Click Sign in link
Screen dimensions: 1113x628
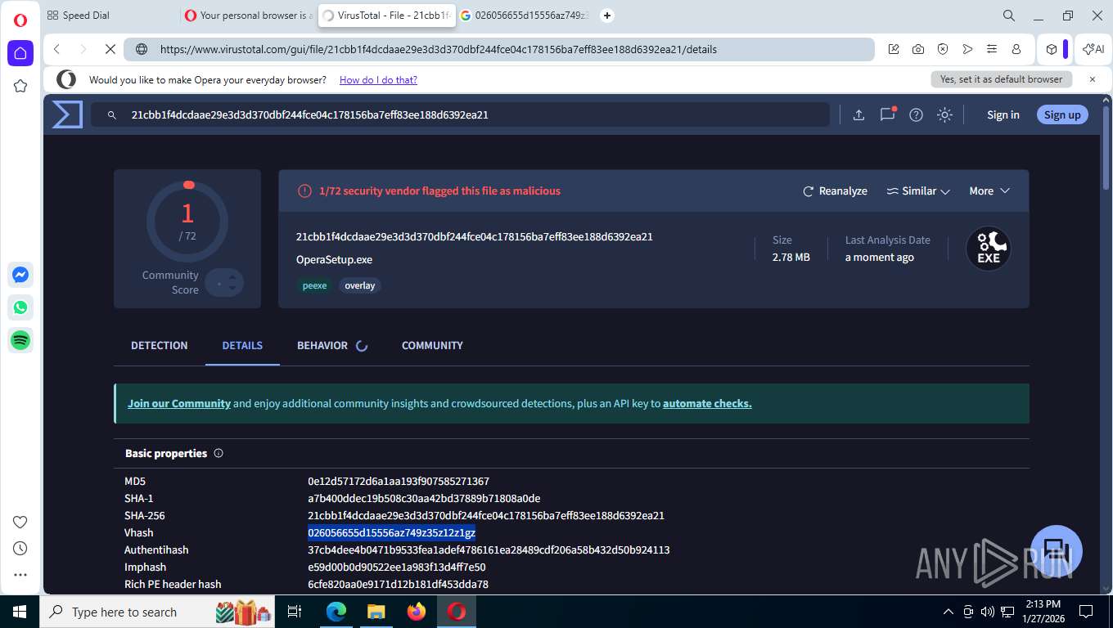tap(1003, 114)
